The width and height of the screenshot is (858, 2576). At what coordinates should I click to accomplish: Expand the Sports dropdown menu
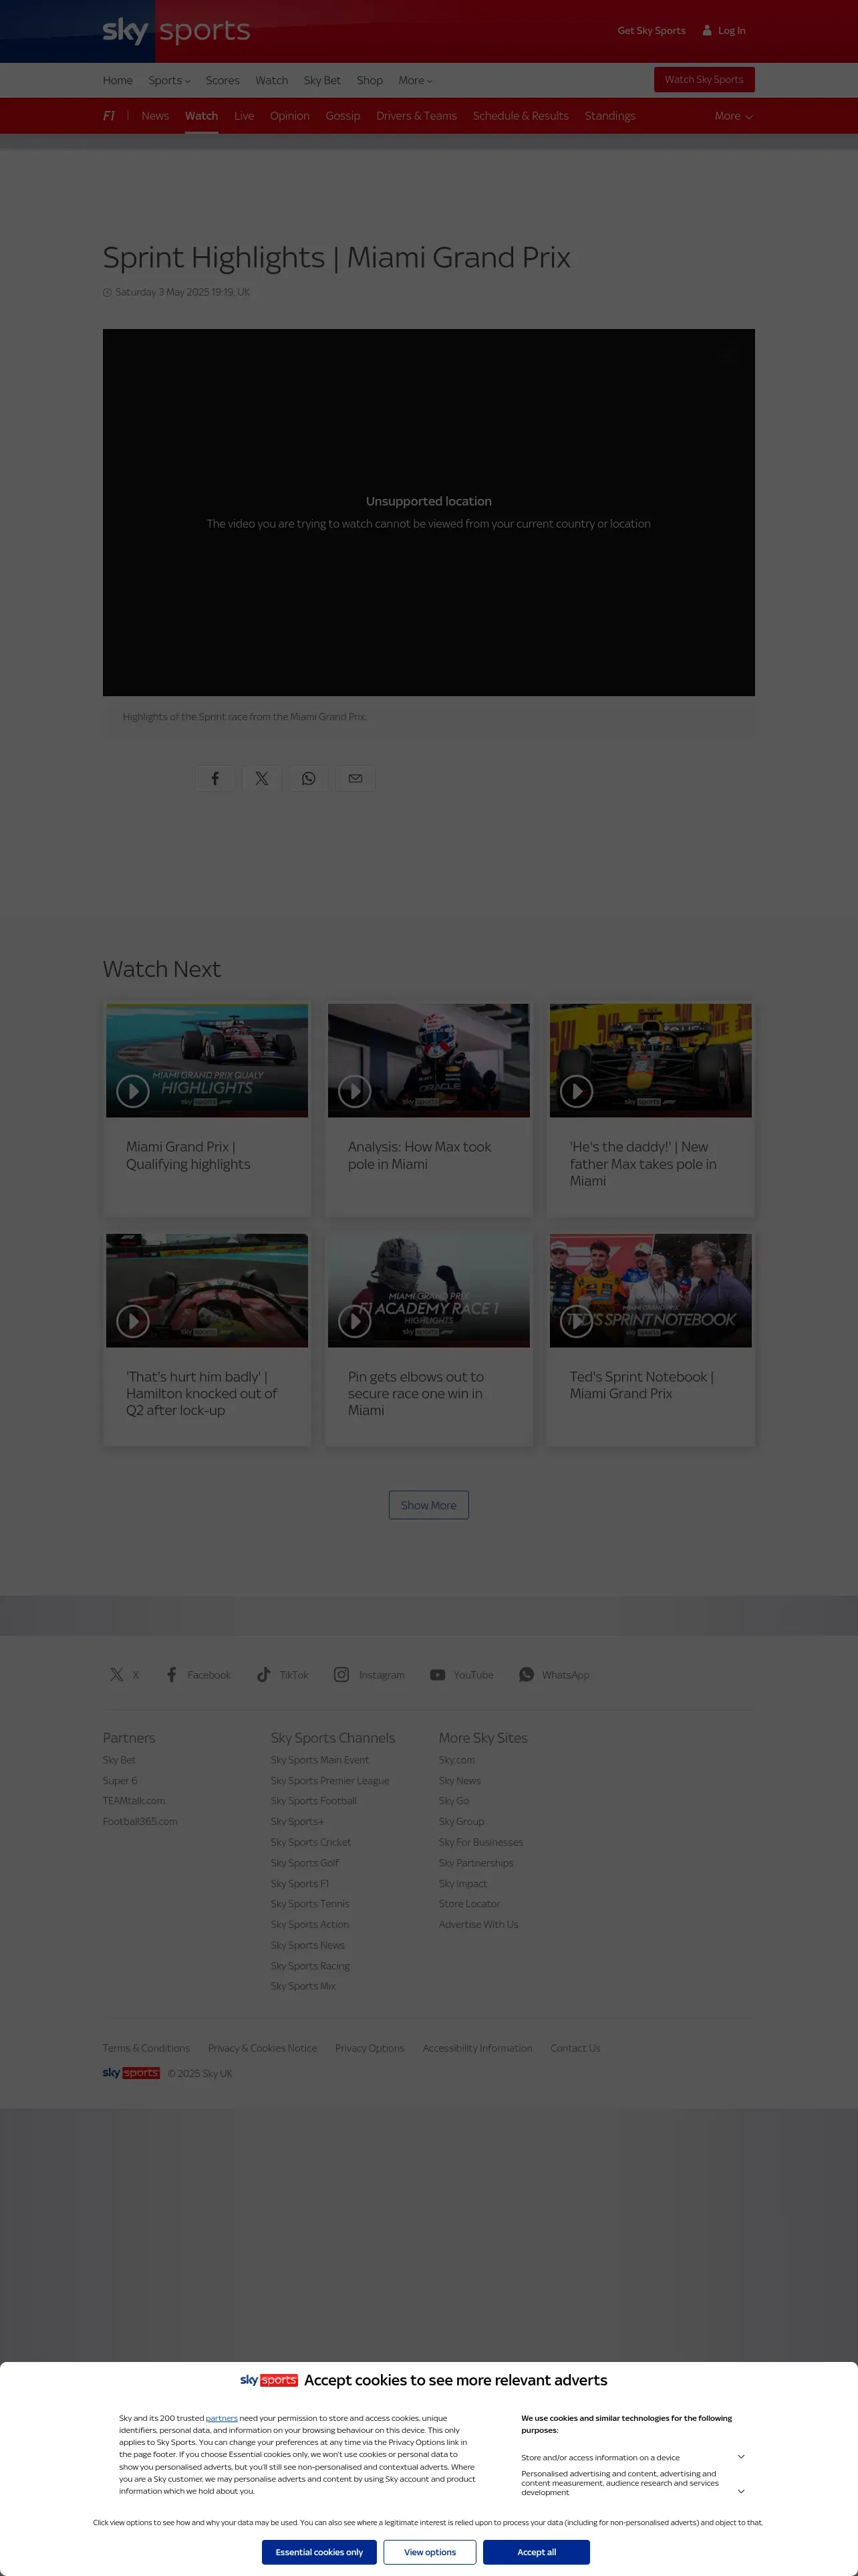pos(169,80)
